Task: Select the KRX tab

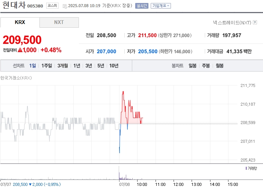Action: point(20,22)
